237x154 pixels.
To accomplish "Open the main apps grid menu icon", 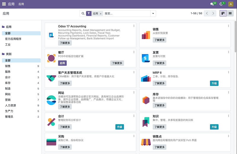I will pos(4,4).
